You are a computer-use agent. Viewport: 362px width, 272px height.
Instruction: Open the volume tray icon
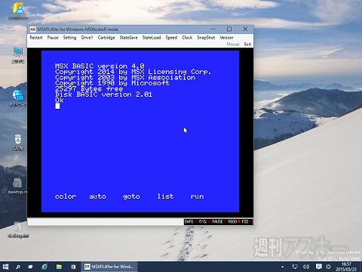click(306, 267)
